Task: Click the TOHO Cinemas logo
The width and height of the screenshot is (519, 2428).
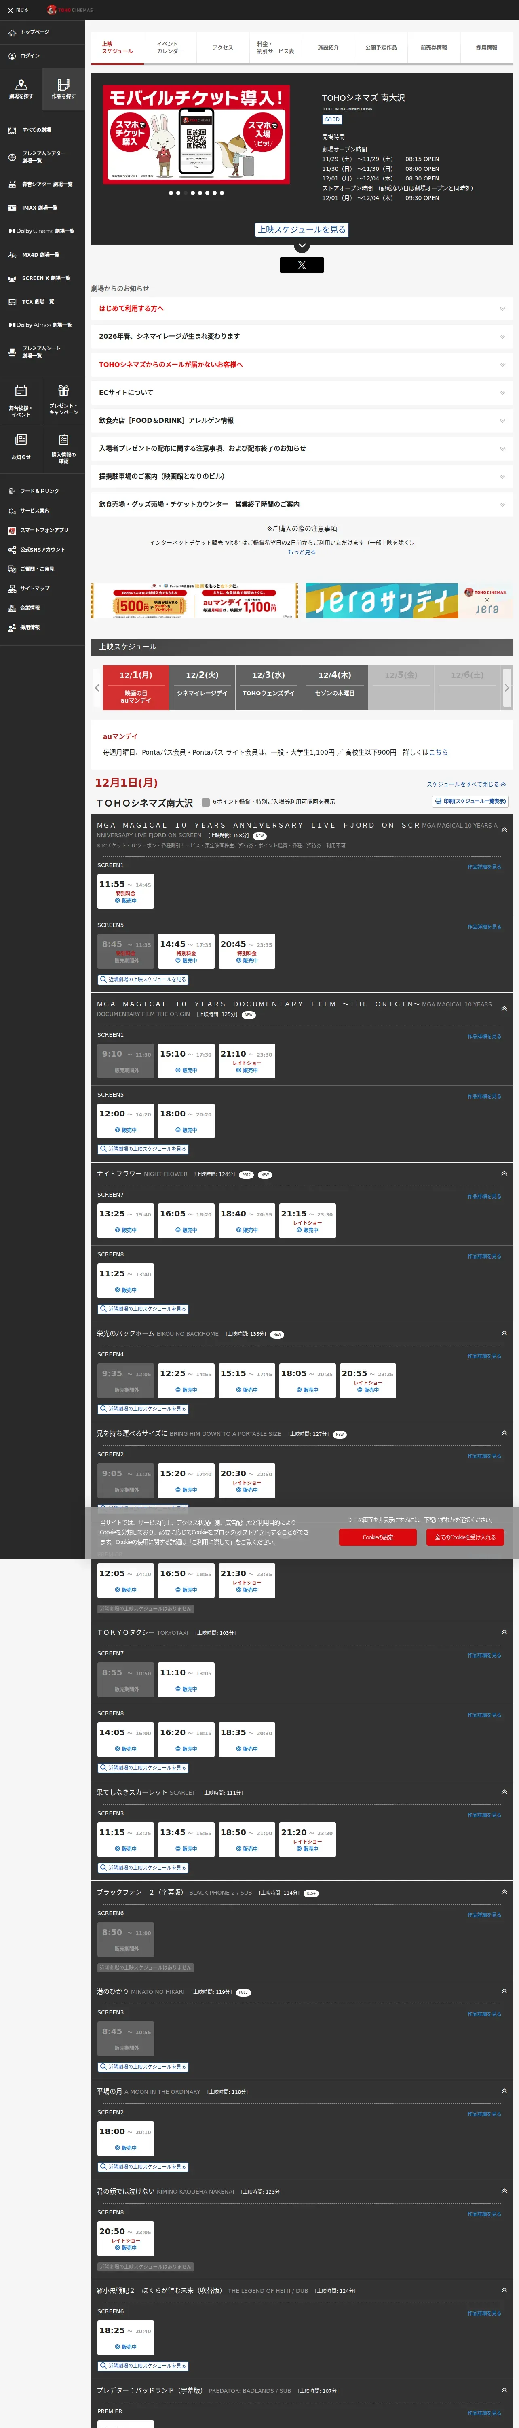Action: (70, 9)
